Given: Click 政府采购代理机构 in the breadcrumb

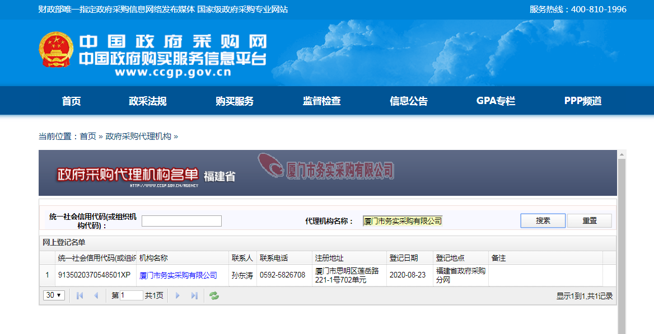Looking at the screenshot, I should (x=138, y=137).
